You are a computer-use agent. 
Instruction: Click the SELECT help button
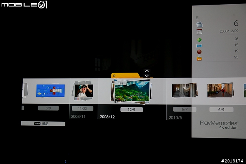point(43,124)
